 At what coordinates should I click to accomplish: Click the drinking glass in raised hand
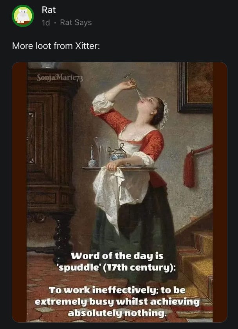coord(133,85)
